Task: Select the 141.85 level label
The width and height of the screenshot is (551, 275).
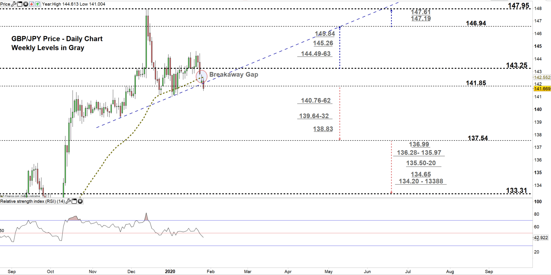Action: tap(476, 83)
